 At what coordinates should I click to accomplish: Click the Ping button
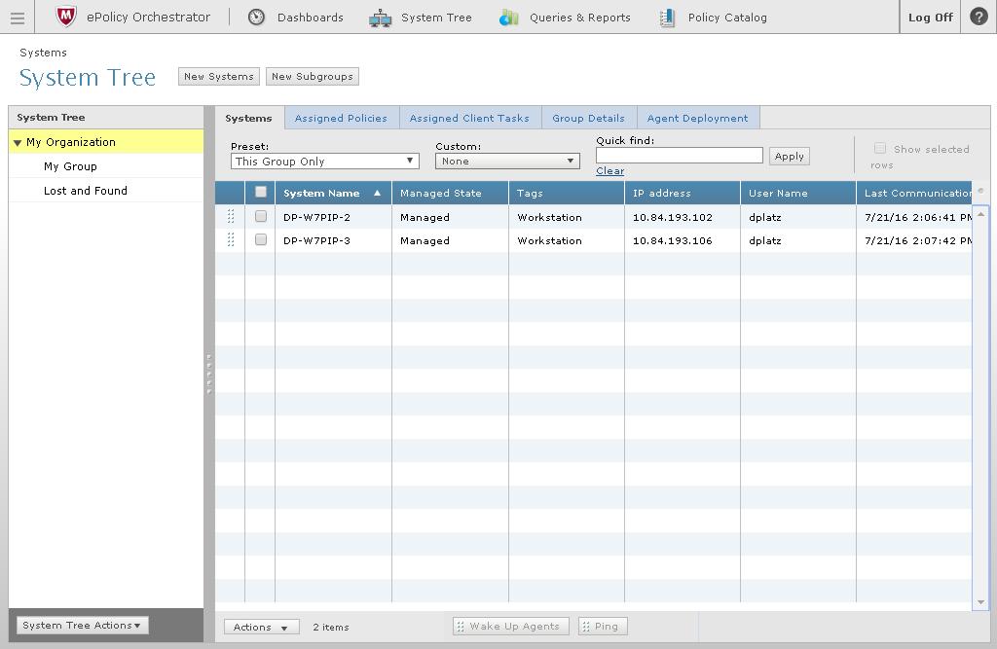(602, 626)
